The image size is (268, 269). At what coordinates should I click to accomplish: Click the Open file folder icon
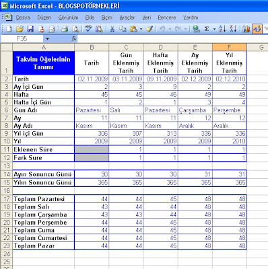coord(20,29)
